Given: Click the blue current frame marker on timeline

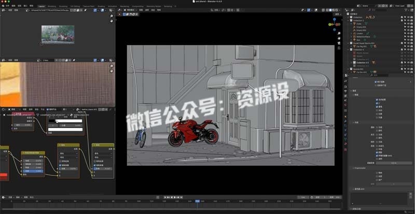Looking at the screenshot, I should (x=198, y=201).
